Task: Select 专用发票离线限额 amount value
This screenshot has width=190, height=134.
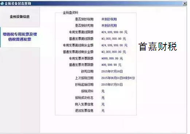Action: [x=115, y=32]
